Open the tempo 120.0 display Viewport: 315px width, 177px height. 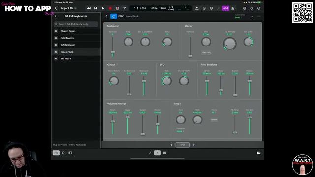[x=163, y=8]
